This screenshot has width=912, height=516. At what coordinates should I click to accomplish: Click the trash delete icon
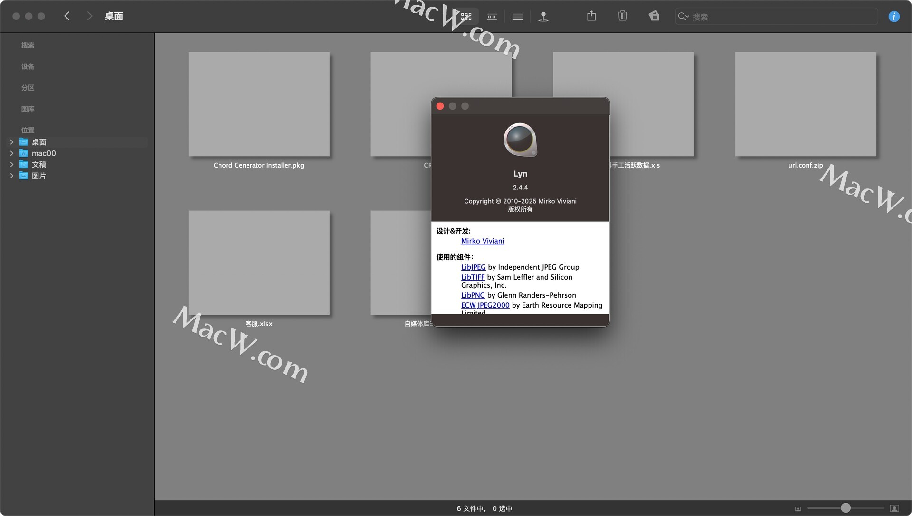pyautogui.click(x=623, y=16)
